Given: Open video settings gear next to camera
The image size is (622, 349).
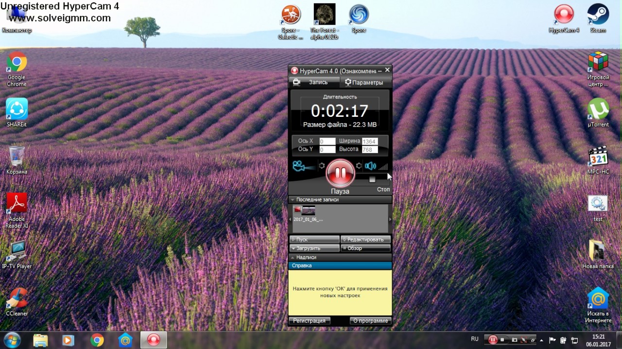Looking at the screenshot, I should (322, 166).
